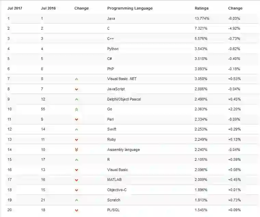
Task: Click the green up arrow for R
Action: 77,160
